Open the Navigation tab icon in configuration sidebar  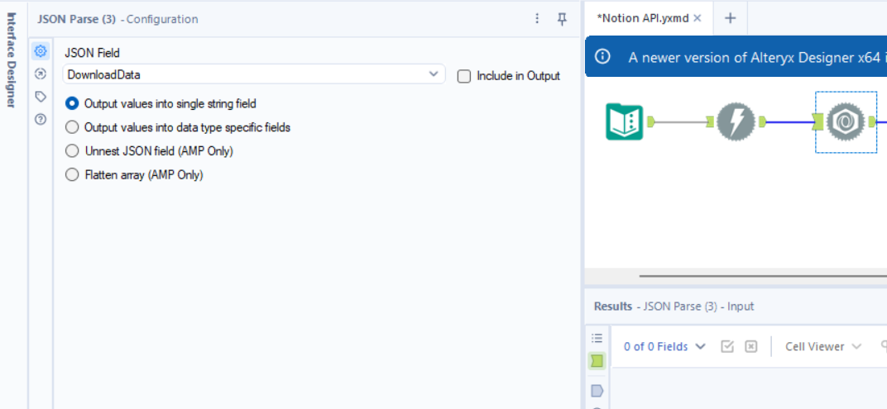pyautogui.click(x=41, y=74)
